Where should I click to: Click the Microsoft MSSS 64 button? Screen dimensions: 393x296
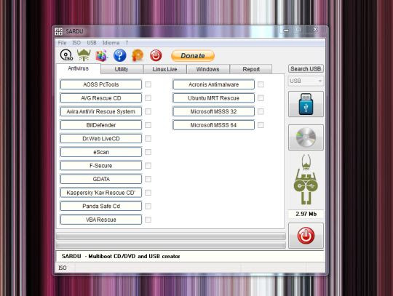pos(213,125)
